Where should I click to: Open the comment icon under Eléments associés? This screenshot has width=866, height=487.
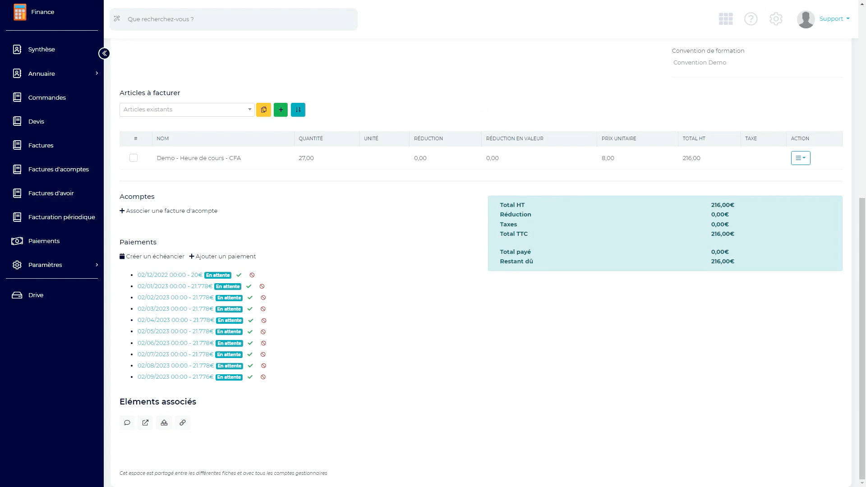[127, 423]
